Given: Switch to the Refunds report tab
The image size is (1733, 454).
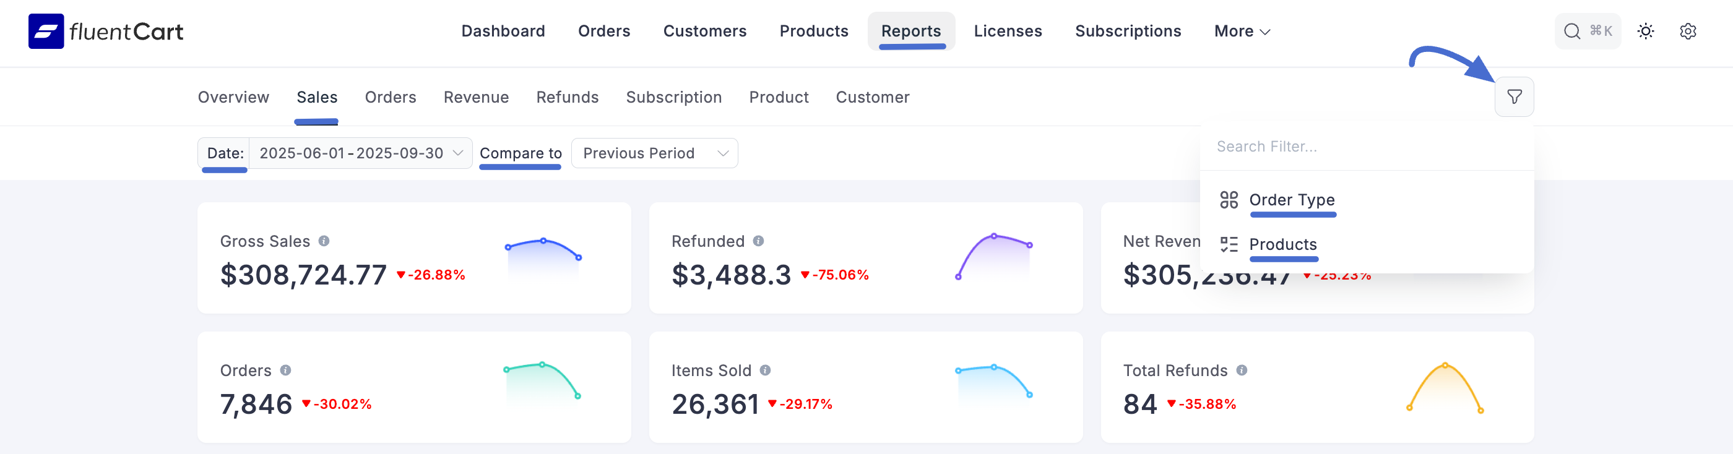Looking at the screenshot, I should pyautogui.click(x=567, y=98).
